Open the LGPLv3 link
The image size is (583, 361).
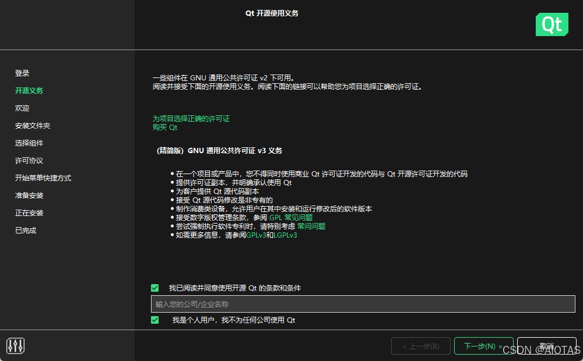click(x=285, y=235)
